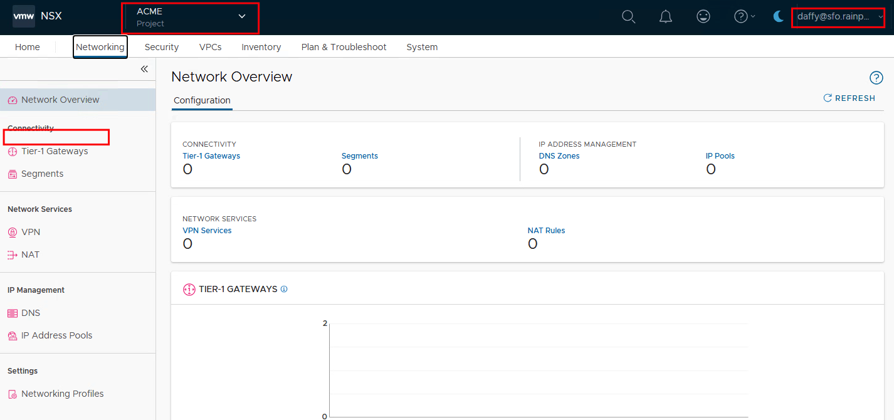Open IP Address Pools in sidebar
The width and height of the screenshot is (894, 420).
[56, 335]
